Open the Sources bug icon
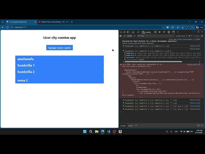 [155, 32]
